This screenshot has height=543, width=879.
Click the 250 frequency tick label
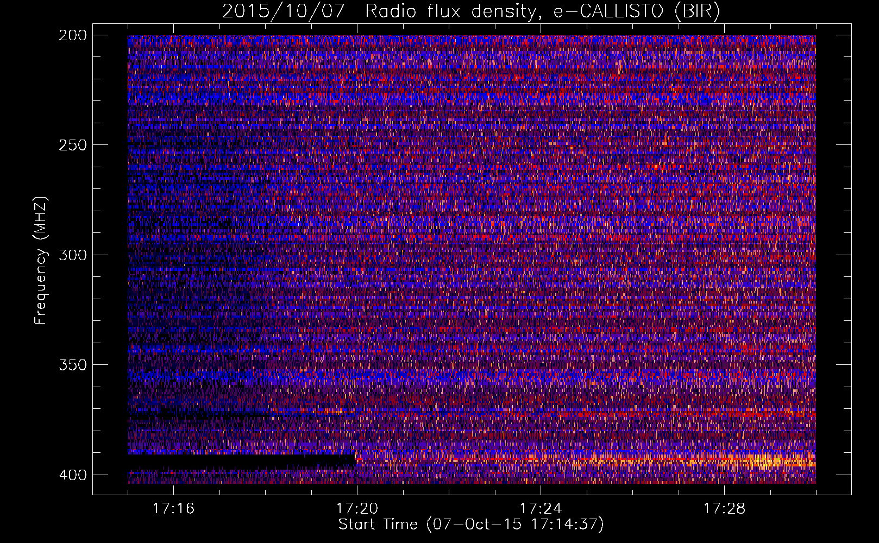click(x=72, y=145)
